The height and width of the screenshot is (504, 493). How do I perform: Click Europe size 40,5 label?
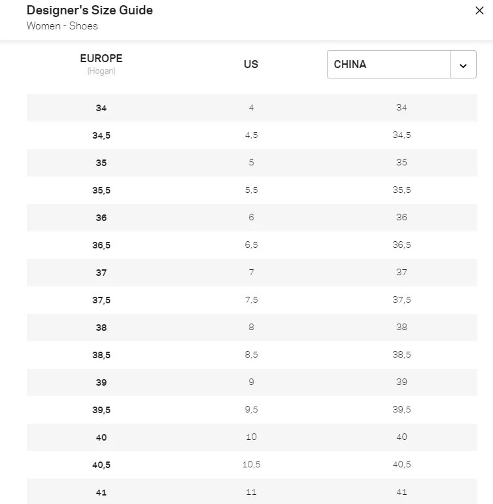101,465
